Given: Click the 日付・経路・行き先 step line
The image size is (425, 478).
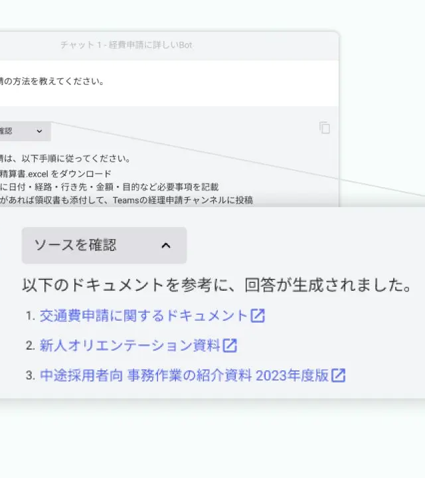Looking at the screenshot, I should (110, 187).
